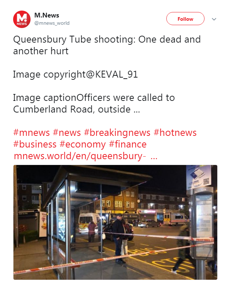
Task: Click the Cumberland Road caption text
Action: (94, 103)
